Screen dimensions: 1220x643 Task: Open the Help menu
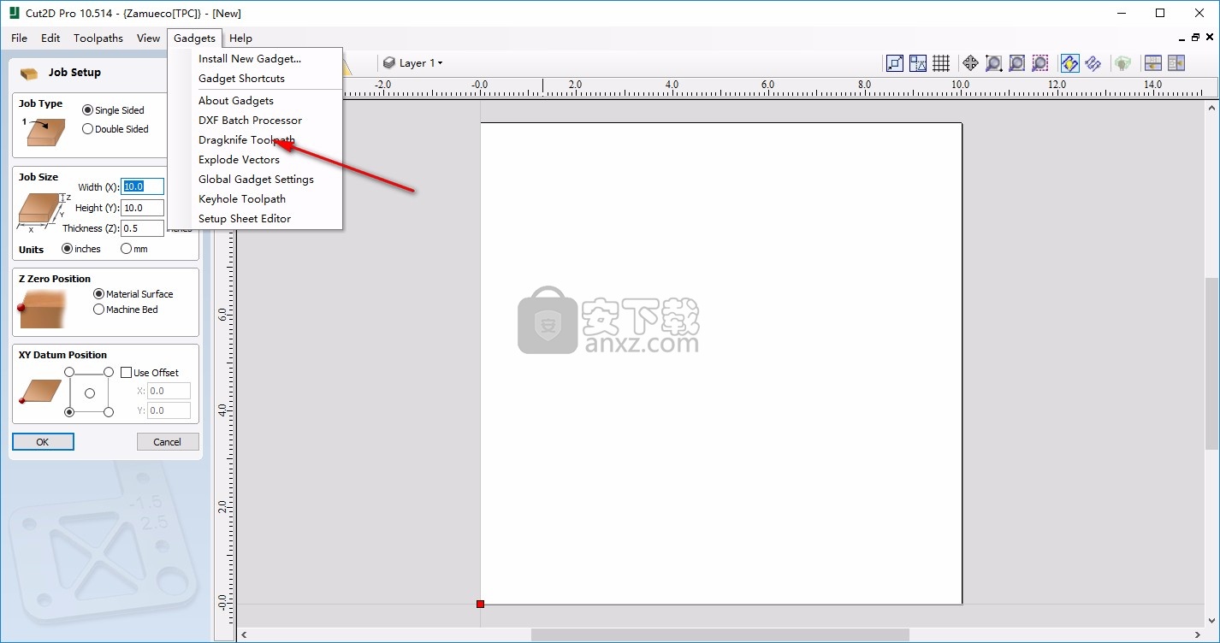240,38
